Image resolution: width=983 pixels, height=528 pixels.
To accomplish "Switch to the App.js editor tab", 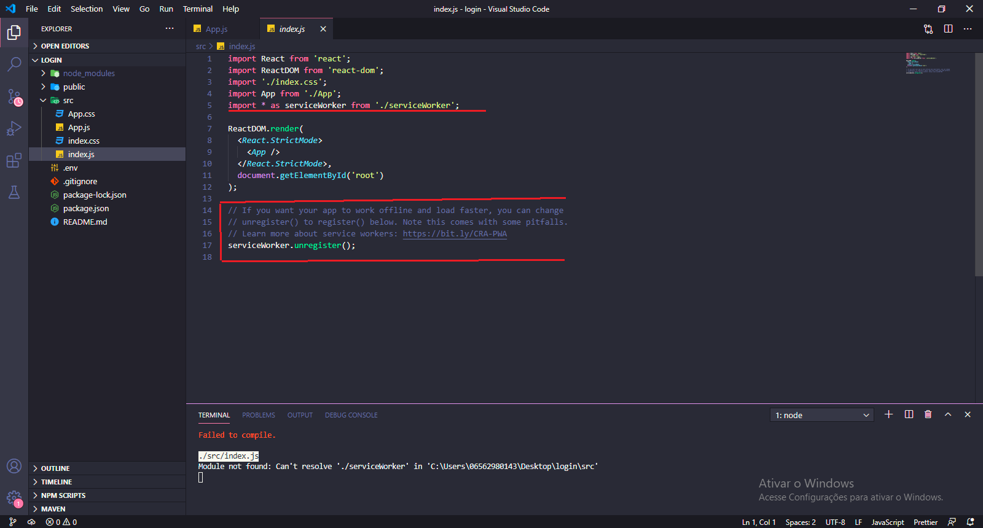I will coord(216,29).
